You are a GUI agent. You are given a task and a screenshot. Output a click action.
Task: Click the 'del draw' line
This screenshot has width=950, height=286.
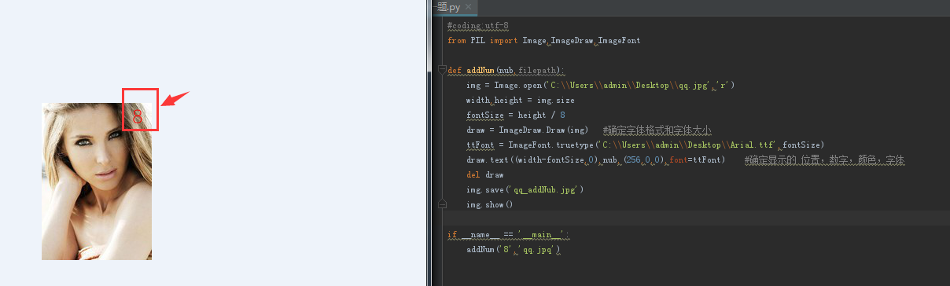484,174
